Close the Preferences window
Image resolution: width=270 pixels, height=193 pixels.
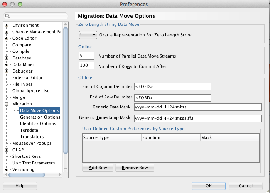tap(5, 4)
